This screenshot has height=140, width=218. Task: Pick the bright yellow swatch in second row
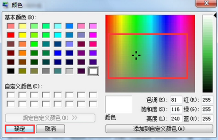[23, 35]
